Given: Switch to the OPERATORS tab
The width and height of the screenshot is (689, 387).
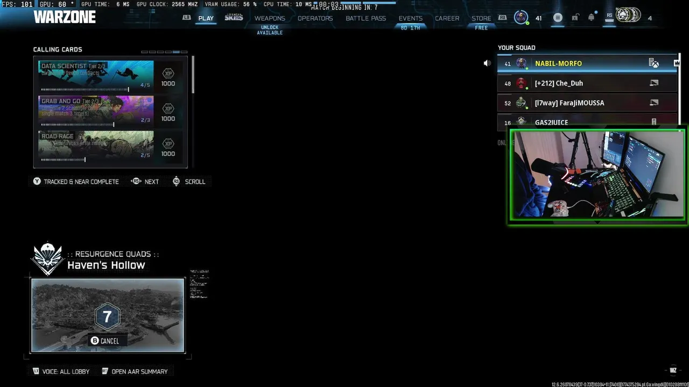Looking at the screenshot, I should click(x=315, y=18).
